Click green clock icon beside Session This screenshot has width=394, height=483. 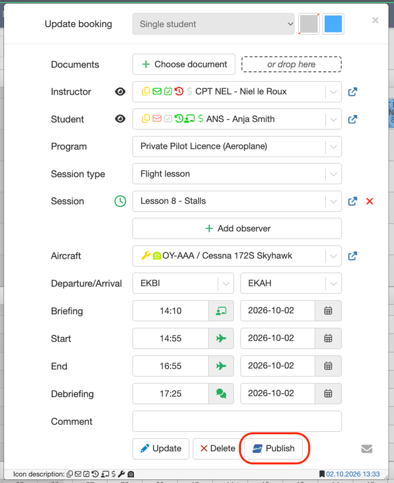(x=121, y=201)
